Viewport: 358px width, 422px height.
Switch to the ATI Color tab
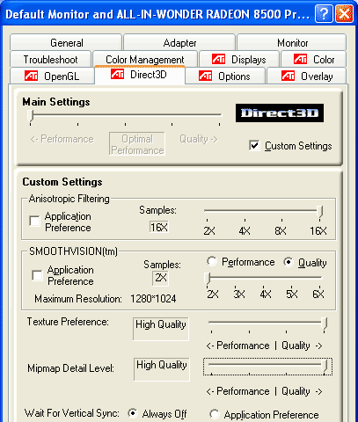(x=314, y=60)
